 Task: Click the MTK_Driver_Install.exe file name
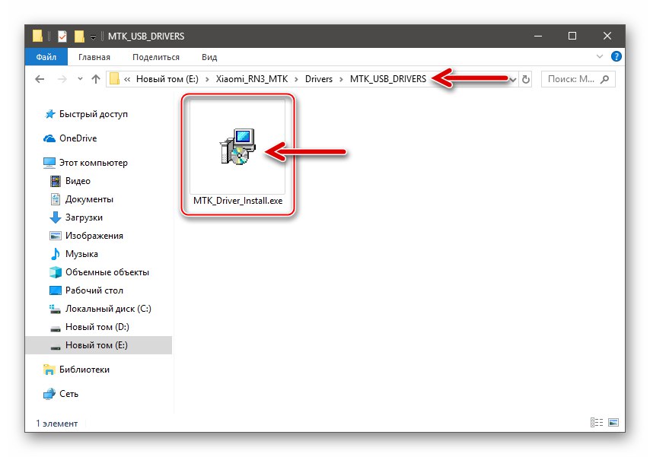click(237, 201)
